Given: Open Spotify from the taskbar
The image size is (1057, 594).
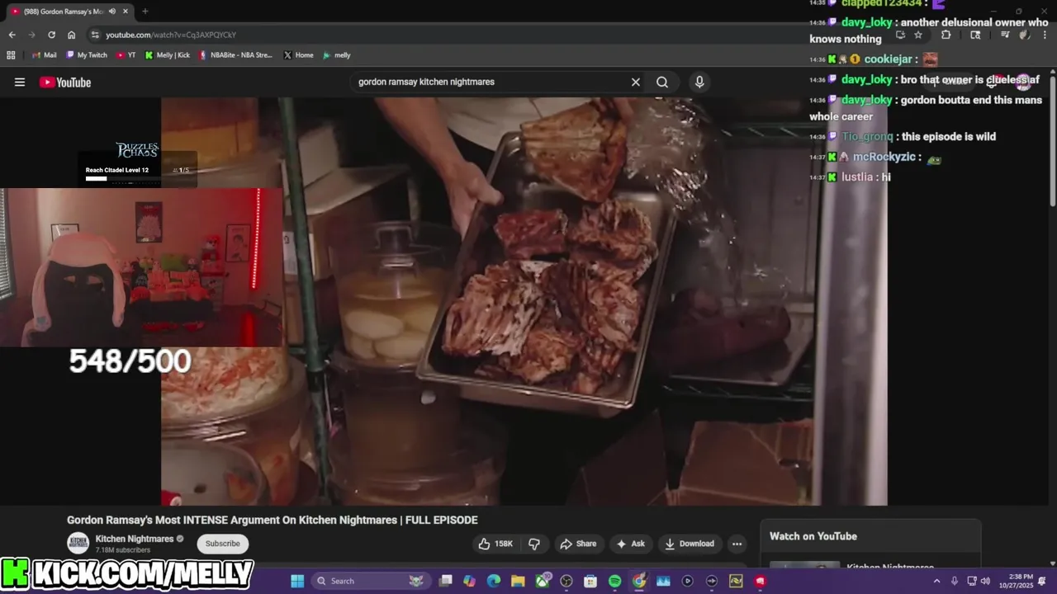Looking at the screenshot, I should 614,581.
